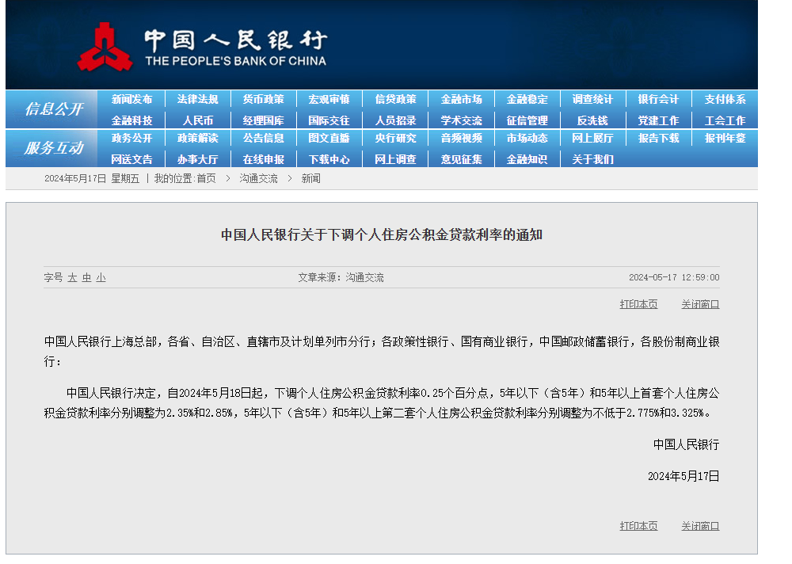Select 金融市场 in the navigation bar
792x564 pixels.
461,100
